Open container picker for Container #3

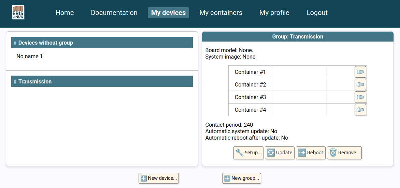360,97
